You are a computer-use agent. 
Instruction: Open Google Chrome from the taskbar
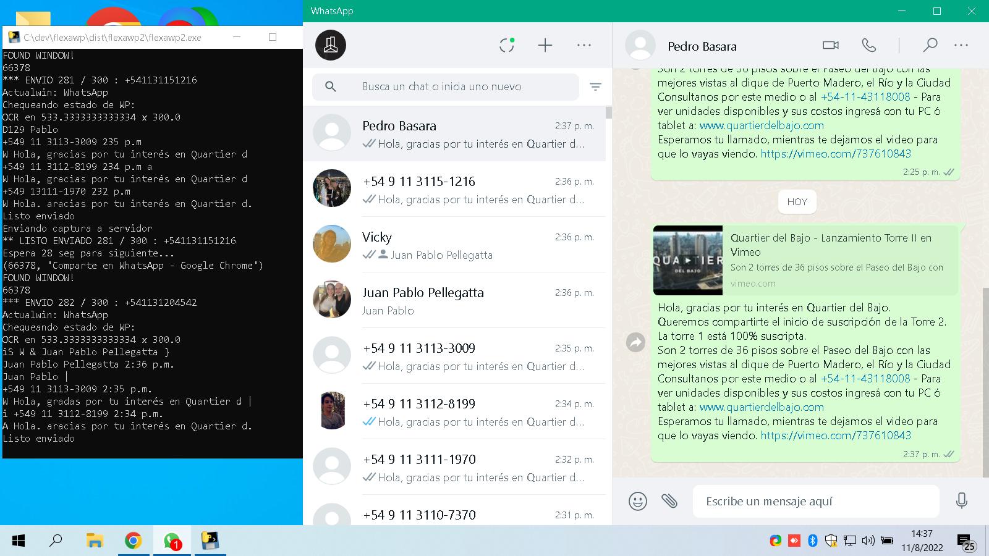coord(133,541)
